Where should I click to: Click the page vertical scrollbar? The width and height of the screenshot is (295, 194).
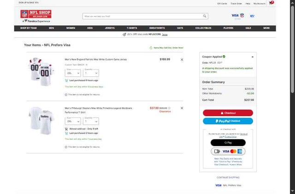(292, 49)
